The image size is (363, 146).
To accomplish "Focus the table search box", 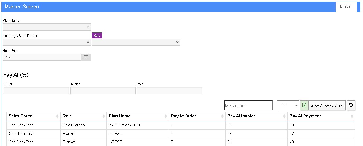I will (248, 105).
